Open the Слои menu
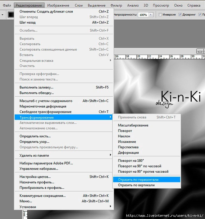Image resolution: width=205 pixels, height=219 pixels. pyautogui.click(x=79, y=5)
